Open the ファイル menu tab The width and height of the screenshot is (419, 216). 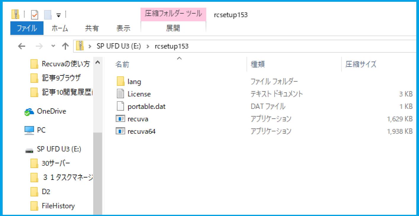(27, 28)
